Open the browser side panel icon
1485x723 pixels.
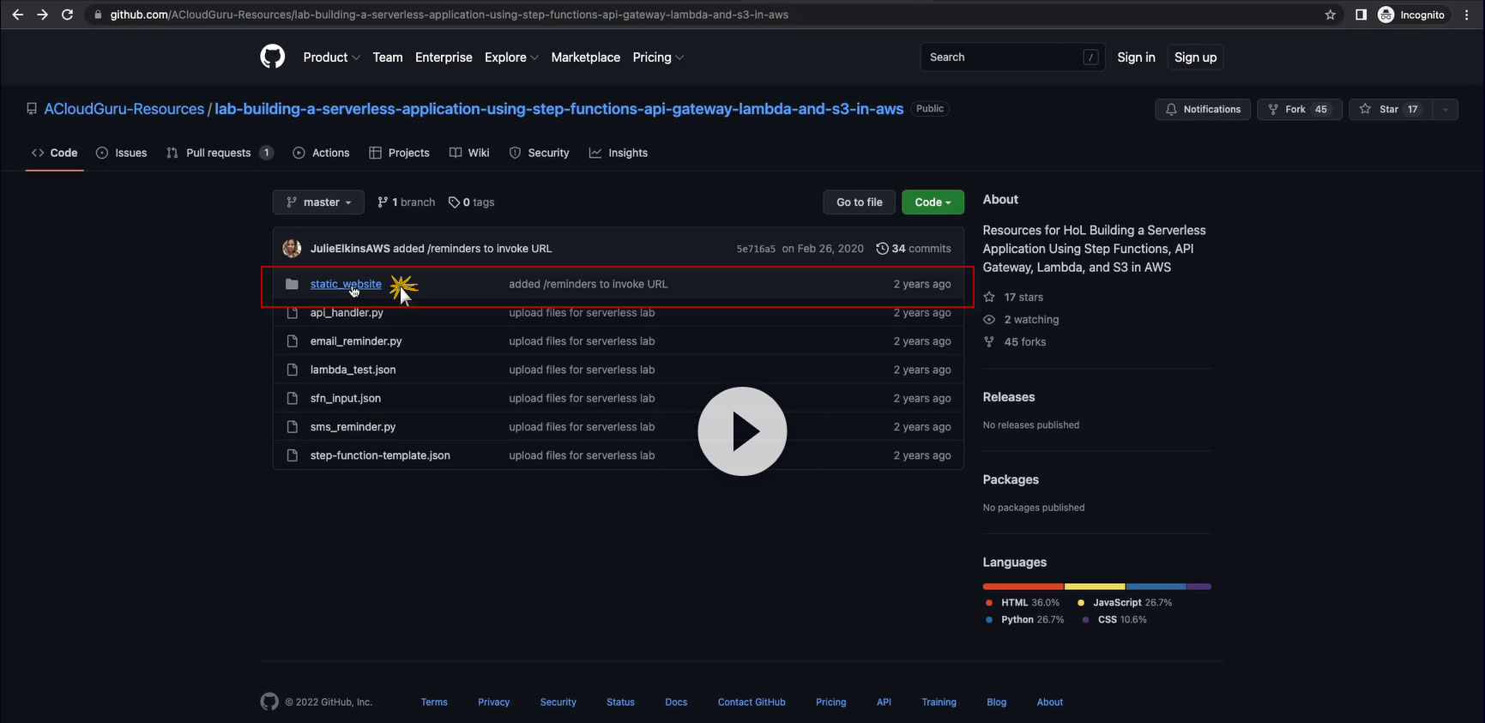click(x=1361, y=15)
